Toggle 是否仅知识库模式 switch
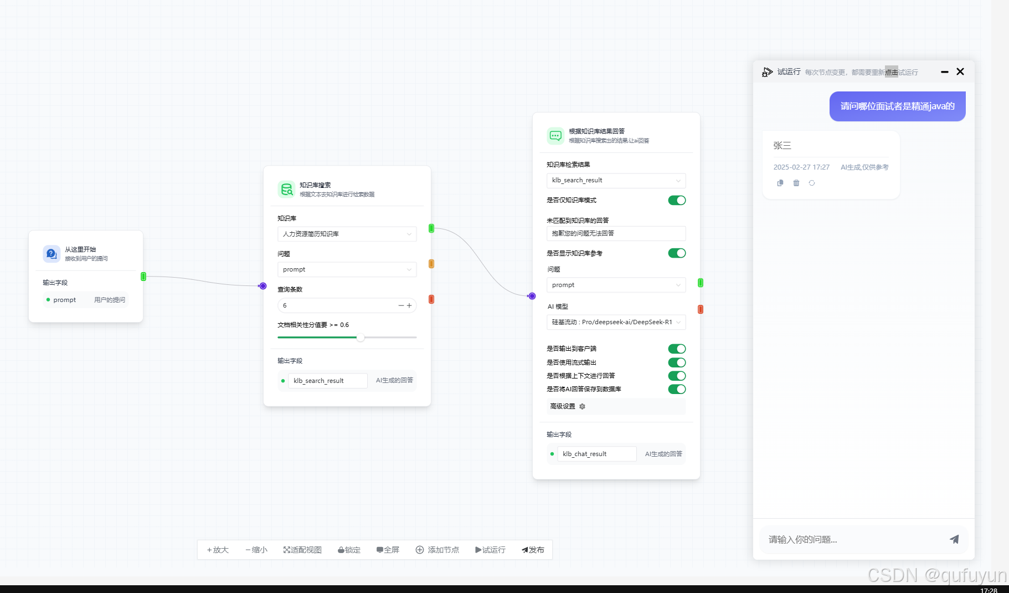The width and height of the screenshot is (1009, 593). point(677,200)
